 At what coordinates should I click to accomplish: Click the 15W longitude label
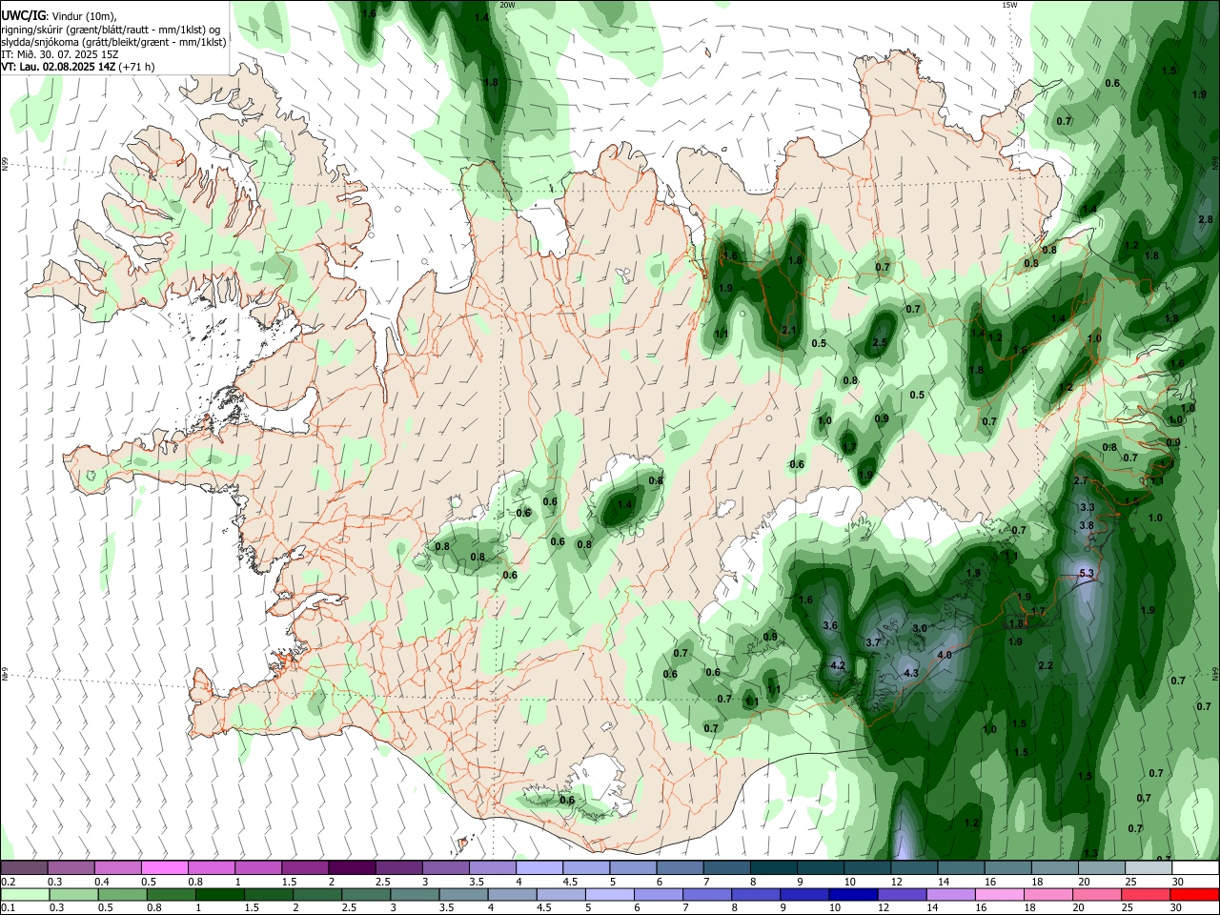point(1009,5)
